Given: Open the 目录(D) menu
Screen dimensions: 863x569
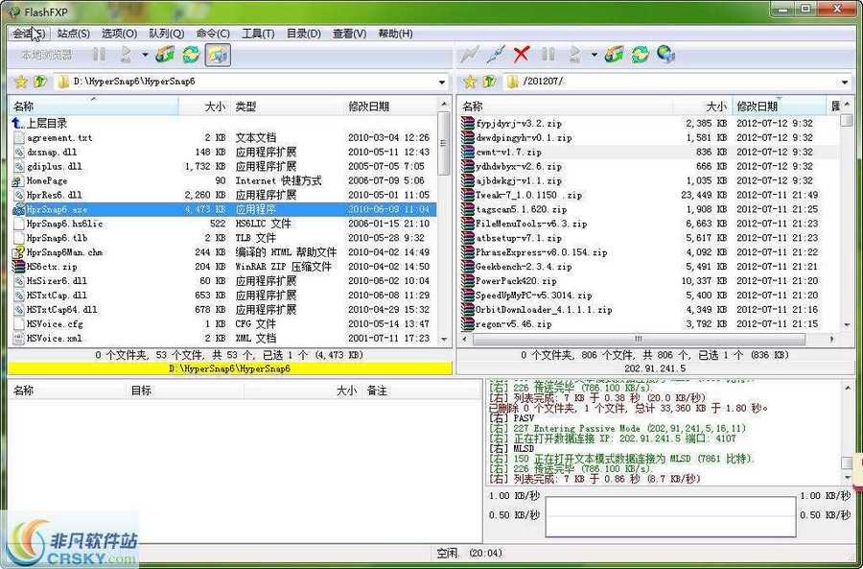Looking at the screenshot, I should [x=303, y=34].
